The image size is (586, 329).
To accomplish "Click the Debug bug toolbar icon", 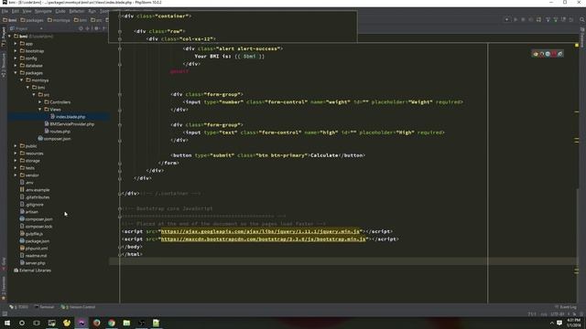I will (x=523, y=19).
